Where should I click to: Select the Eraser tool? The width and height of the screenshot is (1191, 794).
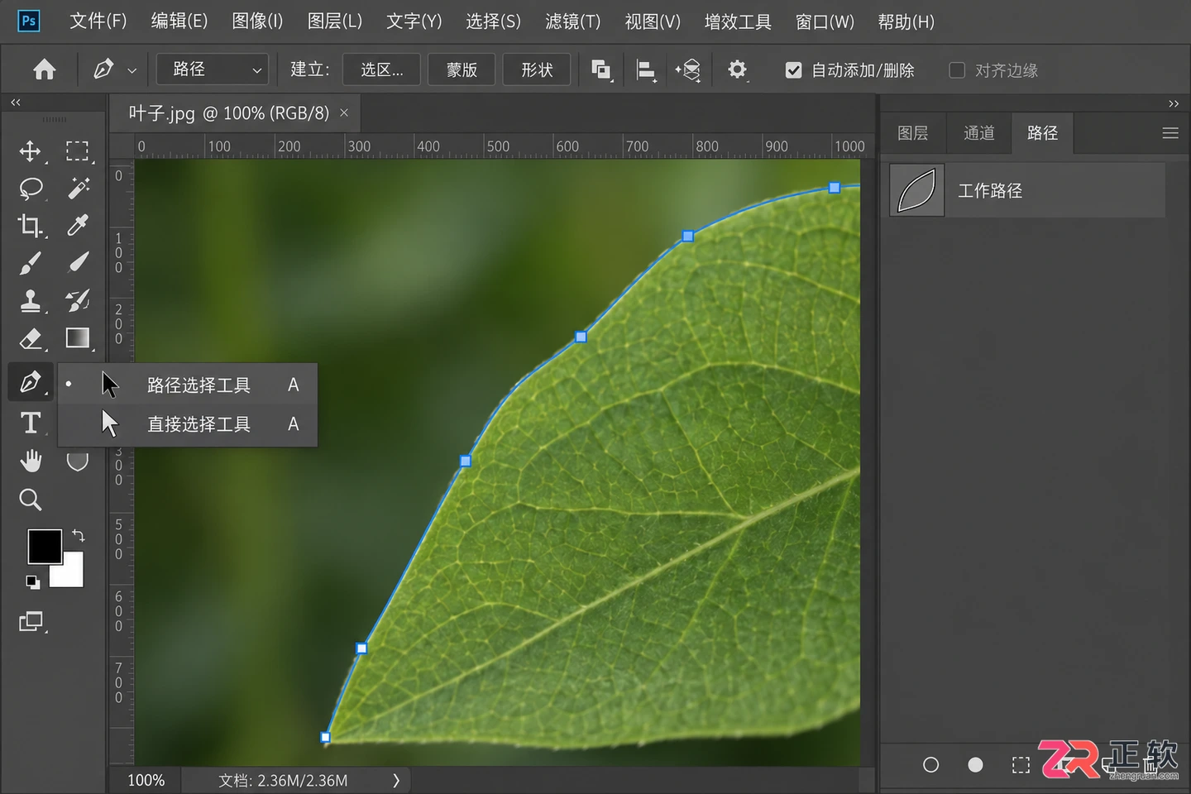point(31,338)
